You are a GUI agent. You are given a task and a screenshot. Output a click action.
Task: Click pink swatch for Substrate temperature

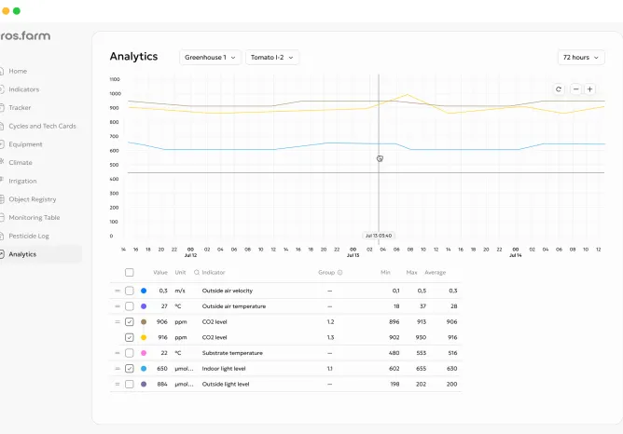pos(144,353)
